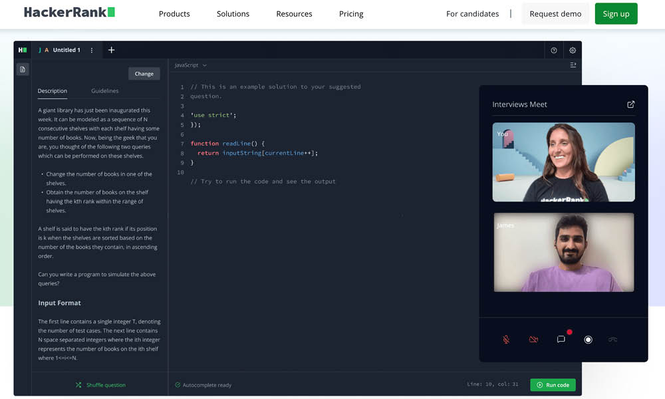The image size is (665, 399).
Task: Open the For candidates link
Action: point(472,14)
